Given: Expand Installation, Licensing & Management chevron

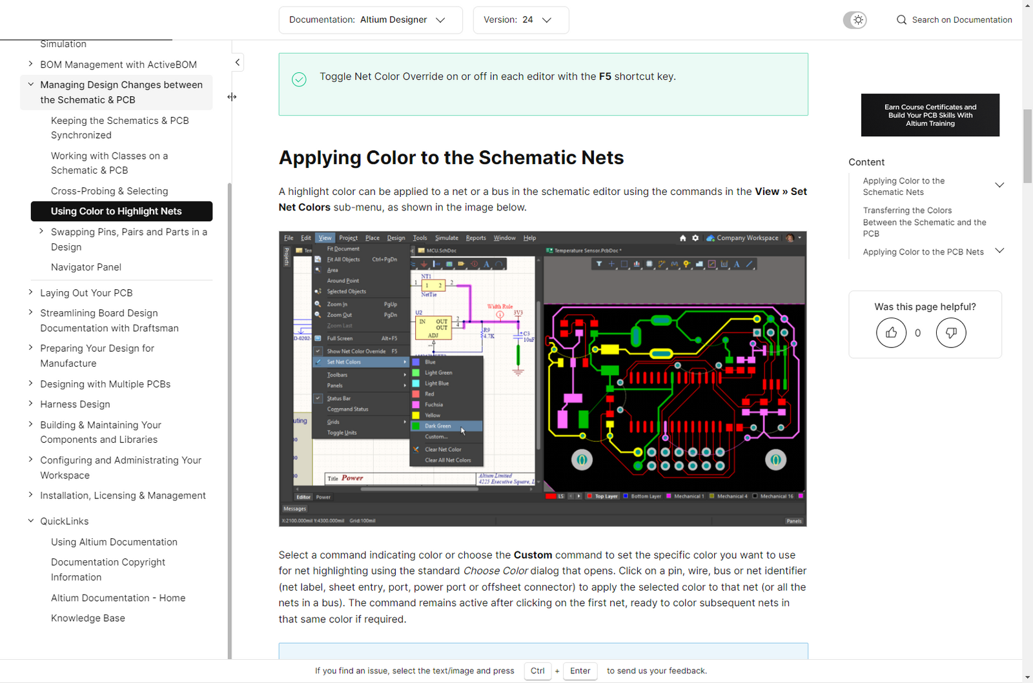Looking at the screenshot, I should click(30, 495).
